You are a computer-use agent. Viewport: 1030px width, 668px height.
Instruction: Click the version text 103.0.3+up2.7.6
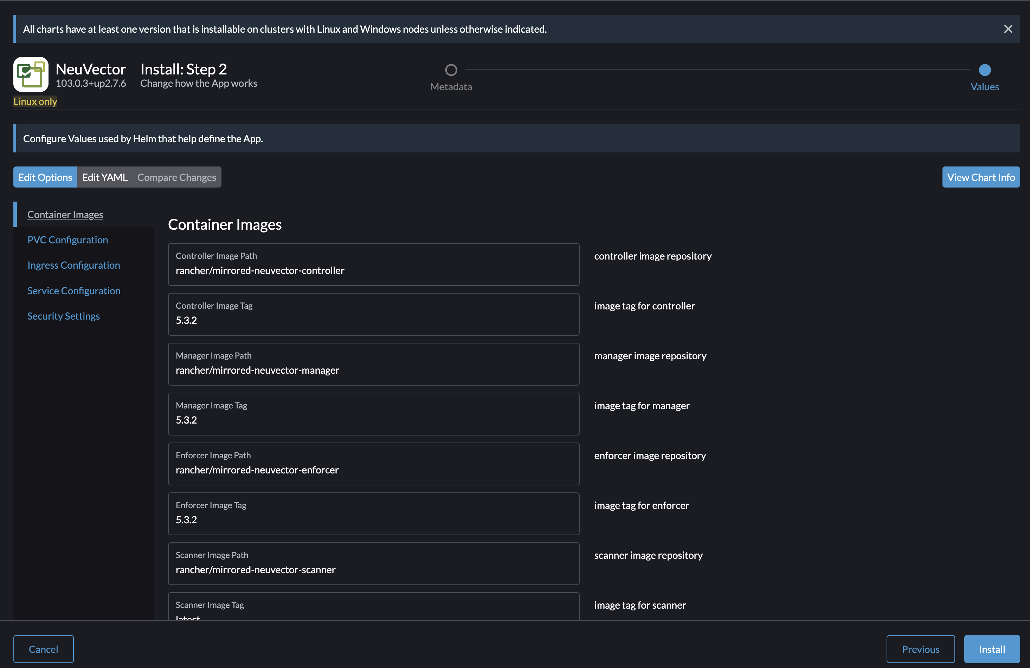tap(91, 84)
